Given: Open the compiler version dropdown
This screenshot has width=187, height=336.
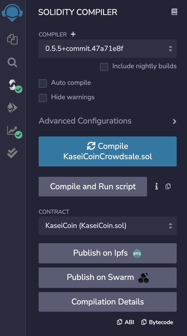Looking at the screenshot, I should pos(107,49).
